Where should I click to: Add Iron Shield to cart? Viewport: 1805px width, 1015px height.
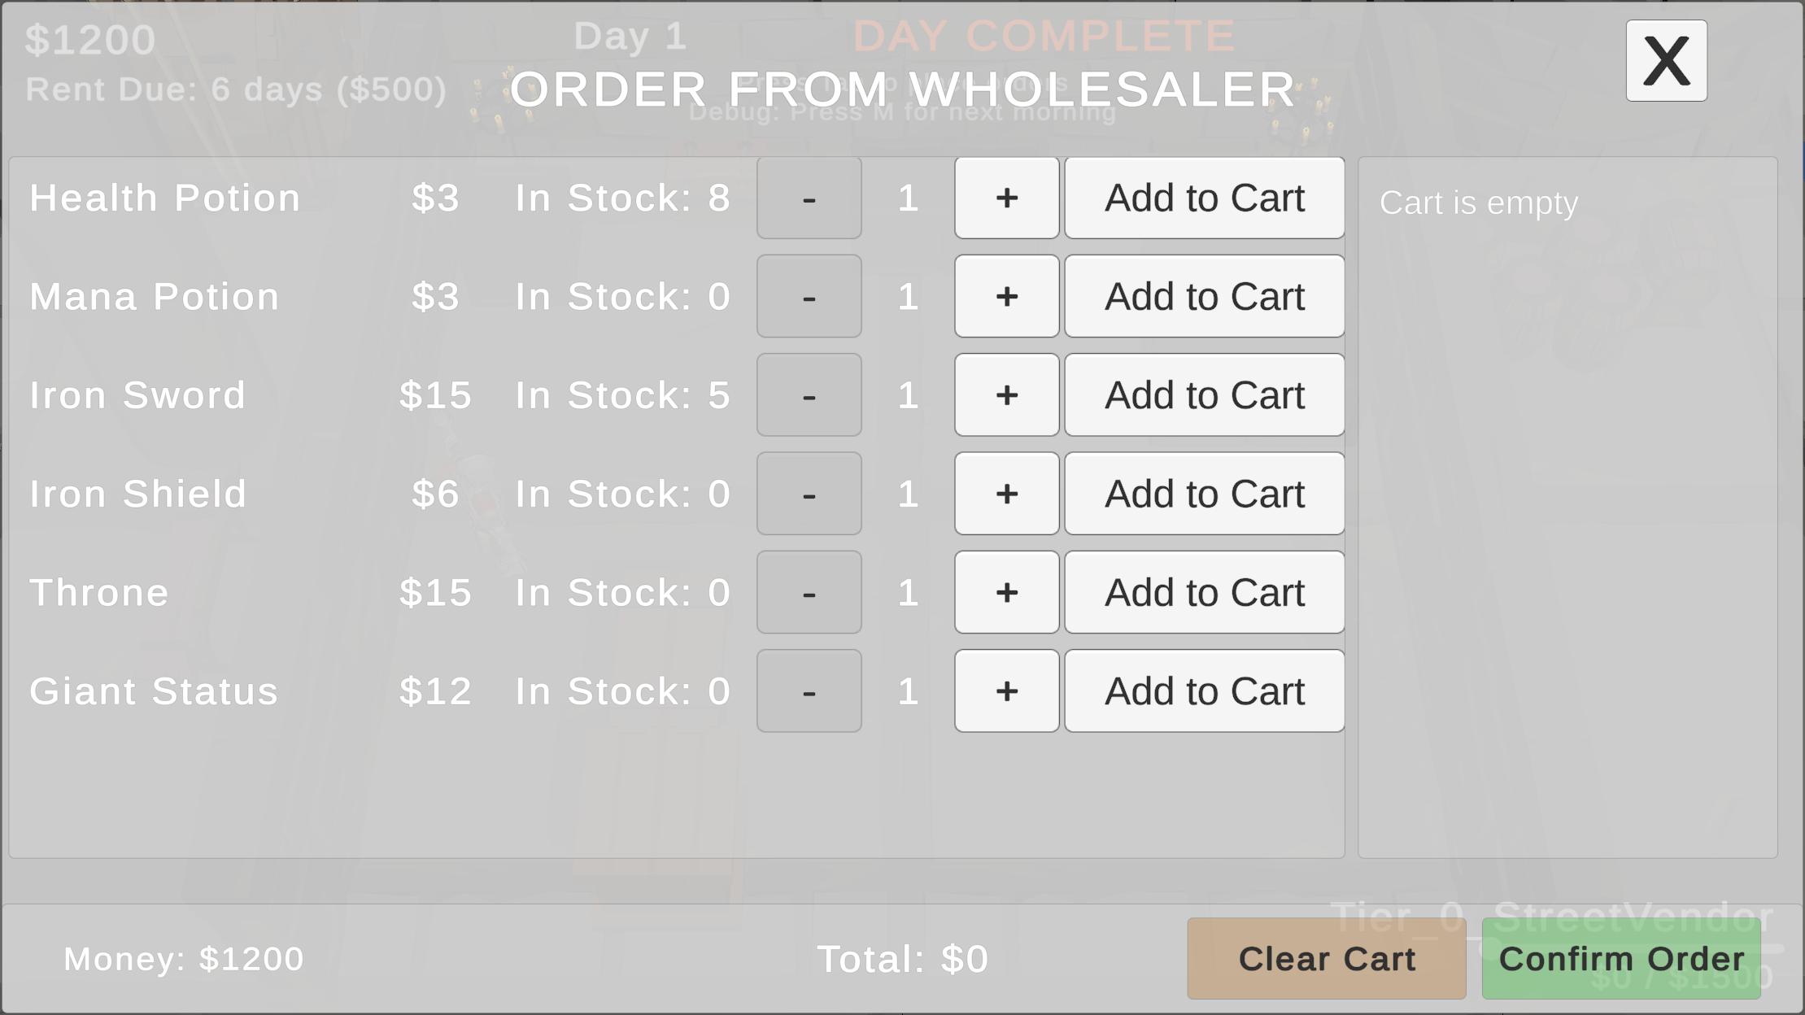1204,494
